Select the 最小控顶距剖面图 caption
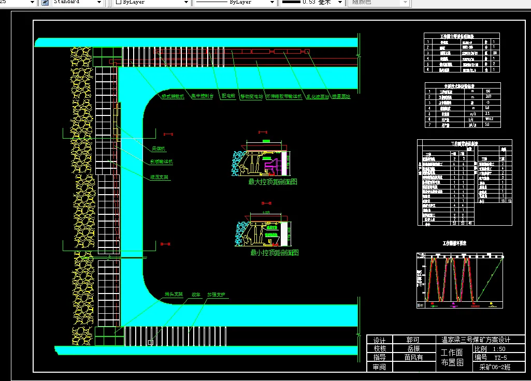 (x=275, y=253)
